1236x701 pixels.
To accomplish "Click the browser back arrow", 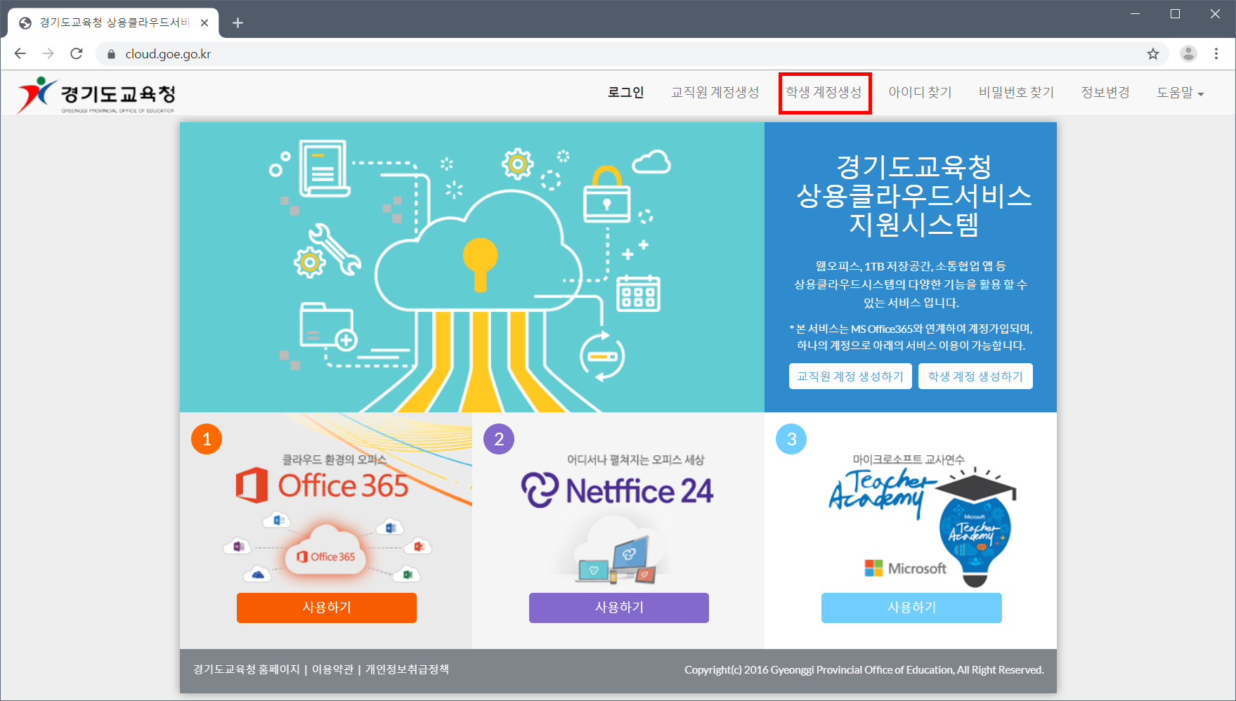I will 20,53.
